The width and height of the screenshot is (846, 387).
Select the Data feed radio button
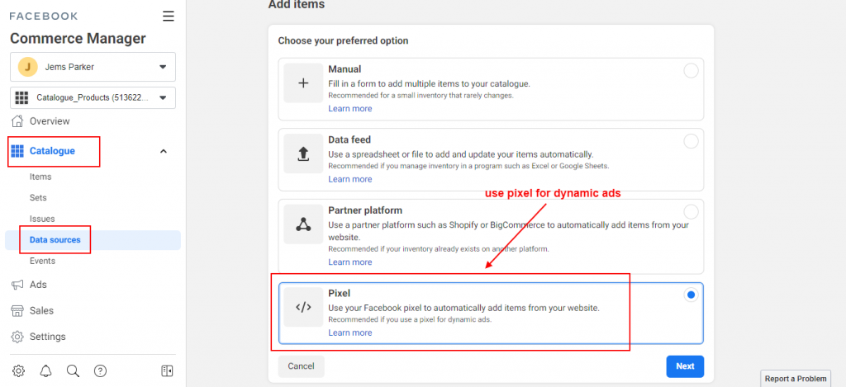click(x=691, y=141)
